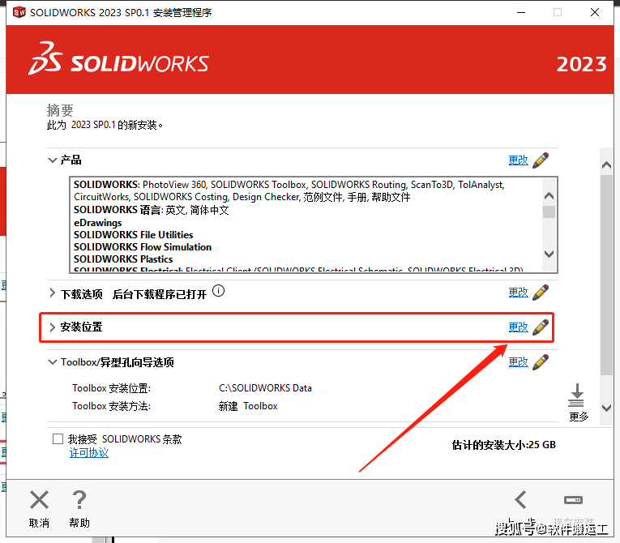Click the install now icon at bottom right
Viewport: 620px width, 543px height.
coord(573,500)
